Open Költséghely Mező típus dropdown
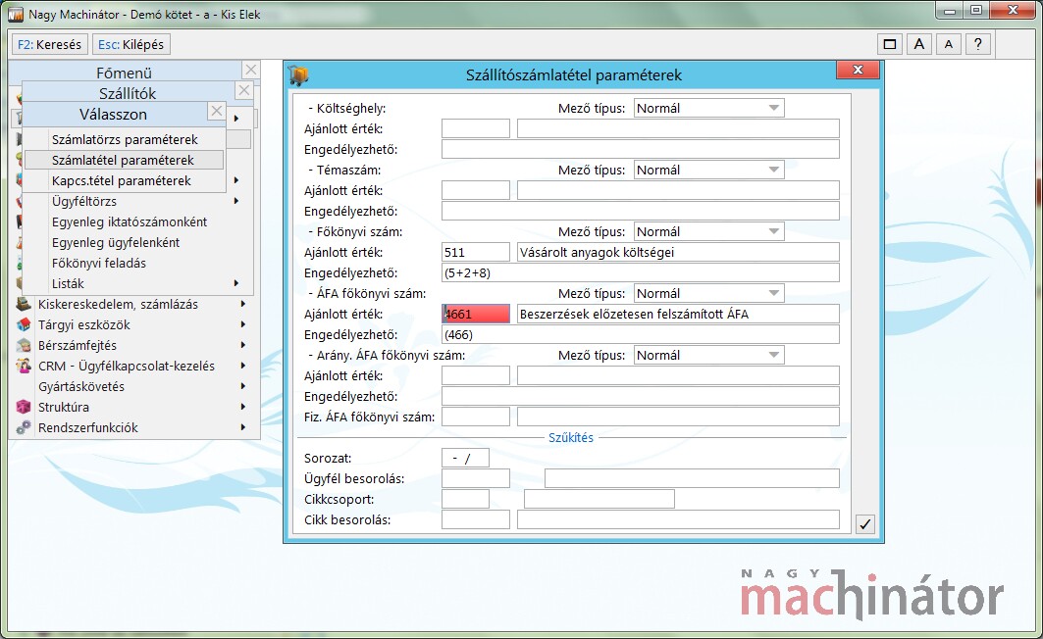Viewport: 1043px width, 639px height. coord(709,108)
